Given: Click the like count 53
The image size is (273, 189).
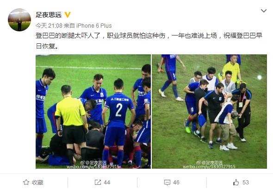Looking at the screenshot, I should click(x=246, y=183).
